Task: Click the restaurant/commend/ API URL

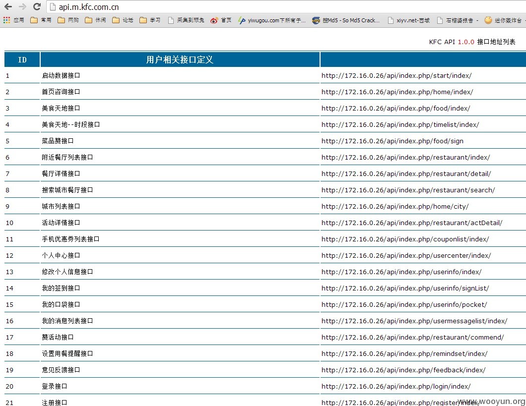Action: (x=413, y=337)
